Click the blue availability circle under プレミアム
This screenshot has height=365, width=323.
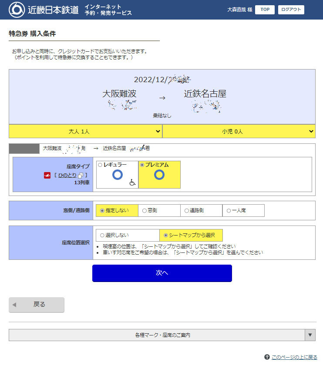(x=159, y=175)
